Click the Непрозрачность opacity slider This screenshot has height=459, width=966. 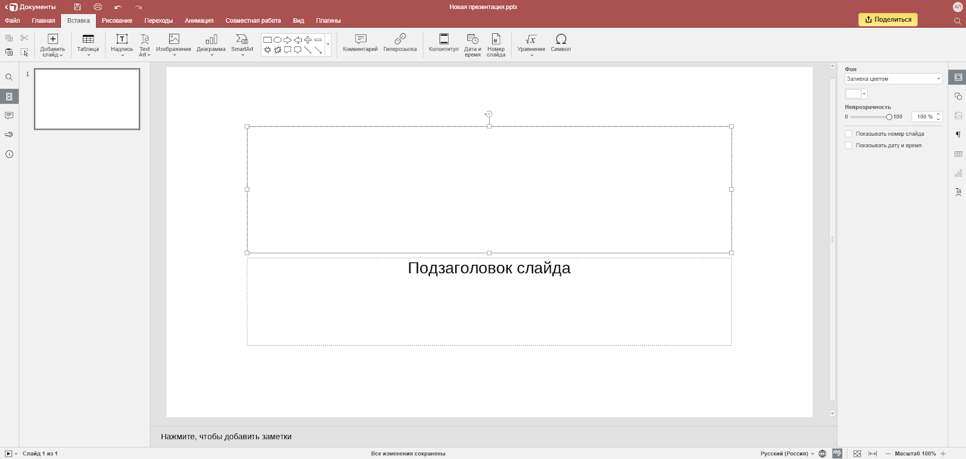[869, 117]
